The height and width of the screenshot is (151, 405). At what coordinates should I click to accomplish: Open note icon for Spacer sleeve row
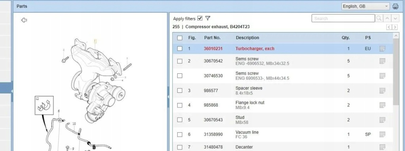tap(382, 91)
